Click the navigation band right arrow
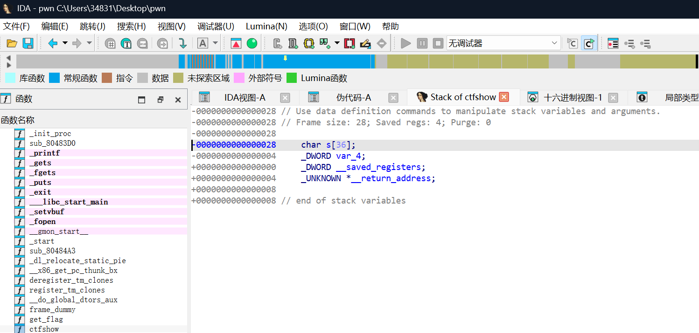The height and width of the screenshot is (333, 699). (8, 65)
